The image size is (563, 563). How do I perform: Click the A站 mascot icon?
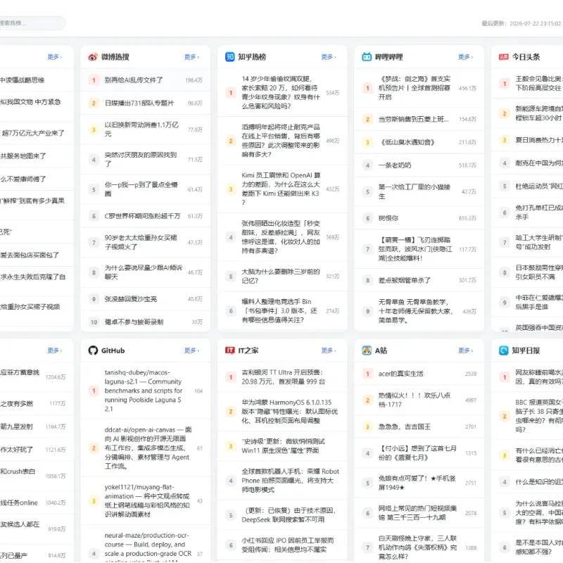pyautogui.click(x=367, y=350)
